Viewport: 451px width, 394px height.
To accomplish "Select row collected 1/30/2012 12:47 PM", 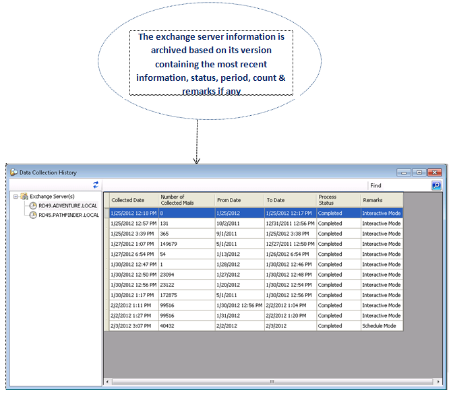I will pos(256,265).
